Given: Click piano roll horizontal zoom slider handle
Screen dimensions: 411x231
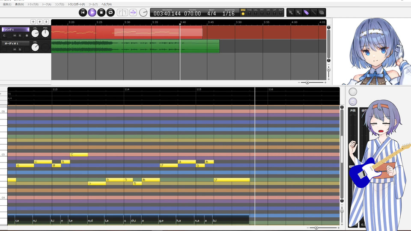Looking at the screenshot, I should [x=316, y=228].
